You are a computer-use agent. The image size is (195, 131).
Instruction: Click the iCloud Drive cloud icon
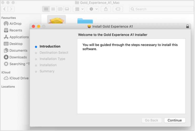tap(6, 78)
